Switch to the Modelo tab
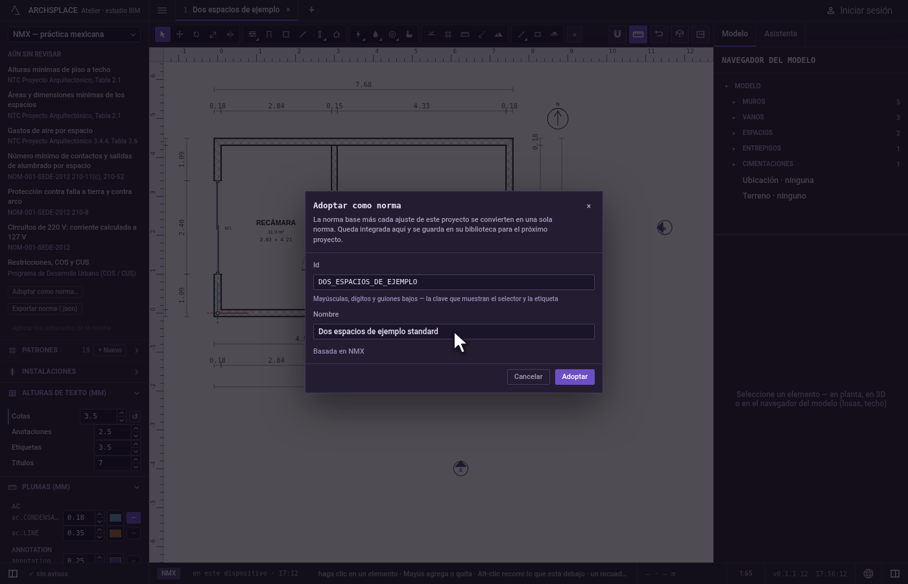Screen dimensions: 908x584 pyautogui.click(x=735, y=34)
